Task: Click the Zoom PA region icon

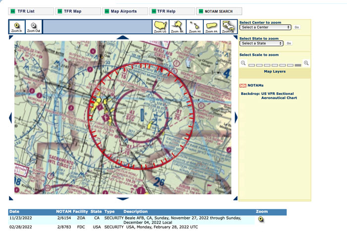Action: 212,27
